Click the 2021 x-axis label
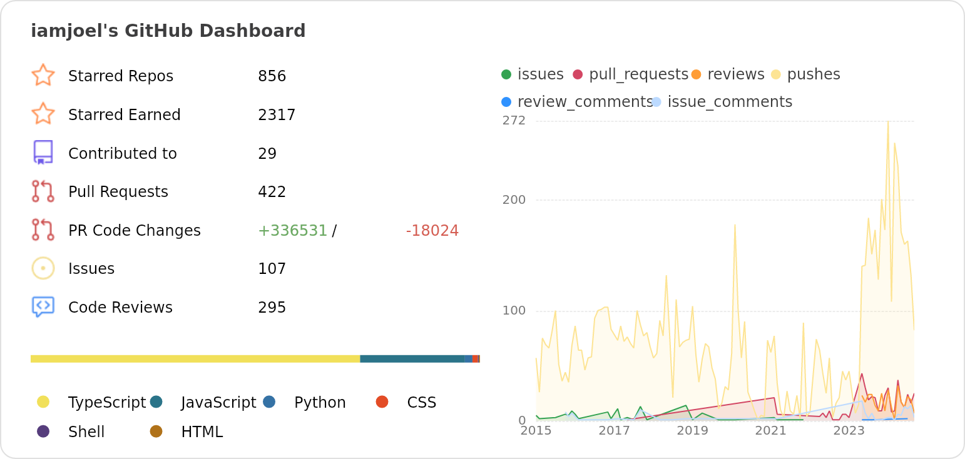 tap(770, 431)
